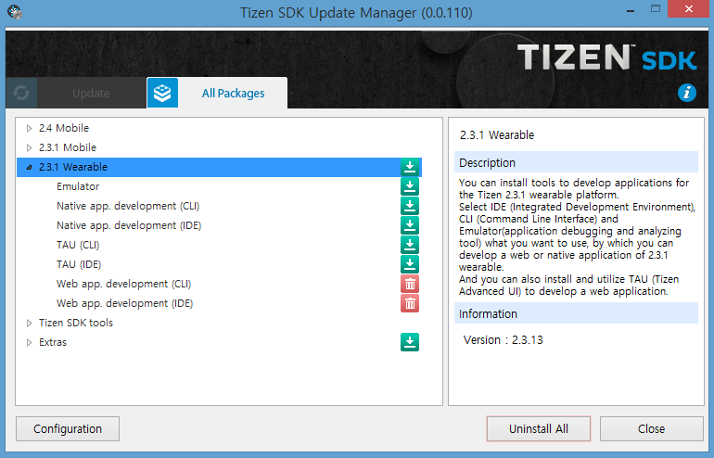Open the Configuration dialog
Image resolution: width=714 pixels, height=458 pixels.
click(x=68, y=429)
